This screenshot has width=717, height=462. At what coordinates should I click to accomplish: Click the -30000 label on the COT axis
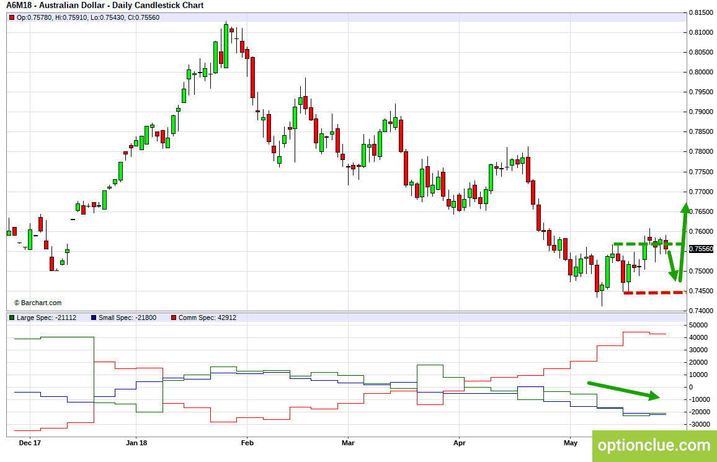[700, 425]
